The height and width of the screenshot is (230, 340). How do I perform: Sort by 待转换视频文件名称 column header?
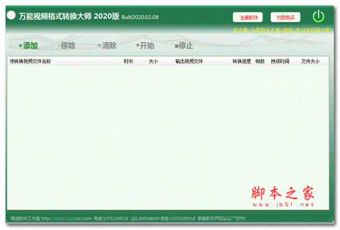[x=31, y=61]
